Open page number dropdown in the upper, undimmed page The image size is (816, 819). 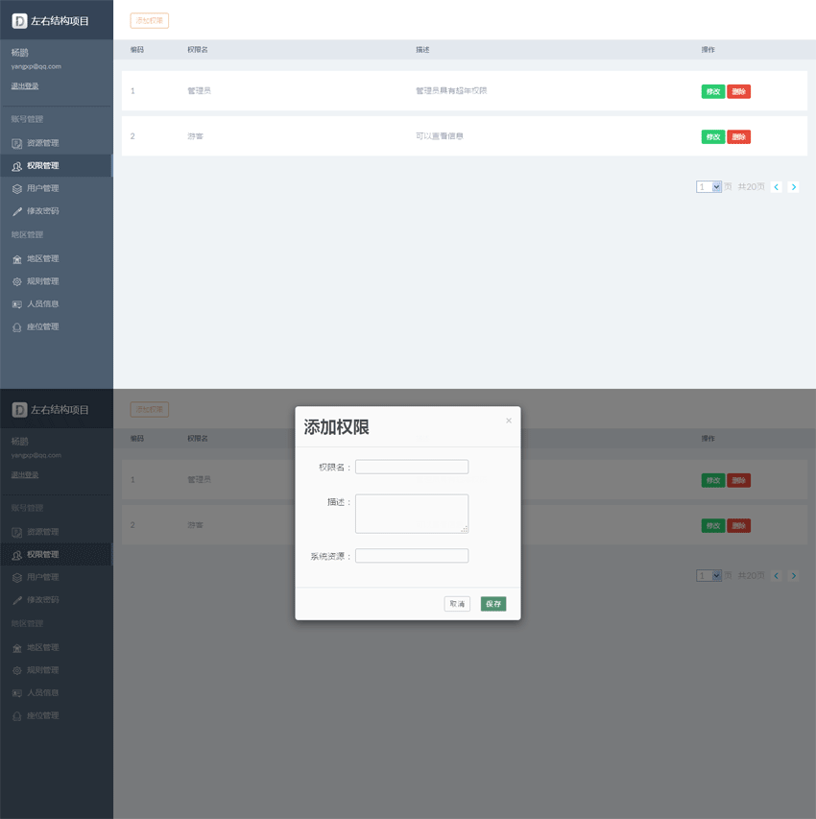tap(708, 187)
